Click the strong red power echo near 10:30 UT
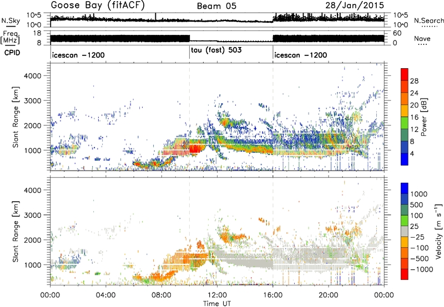Image resolution: width=444 pixels, height=307 pixels. (x=195, y=148)
